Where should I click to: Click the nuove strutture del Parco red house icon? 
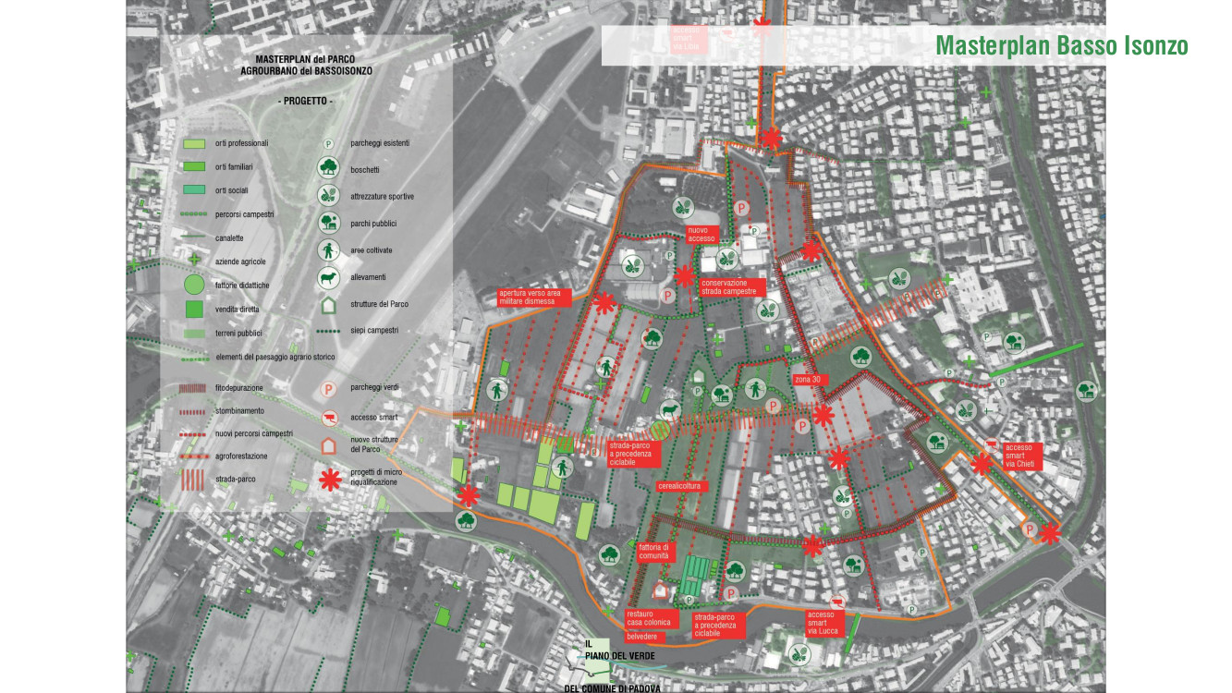pos(327,444)
